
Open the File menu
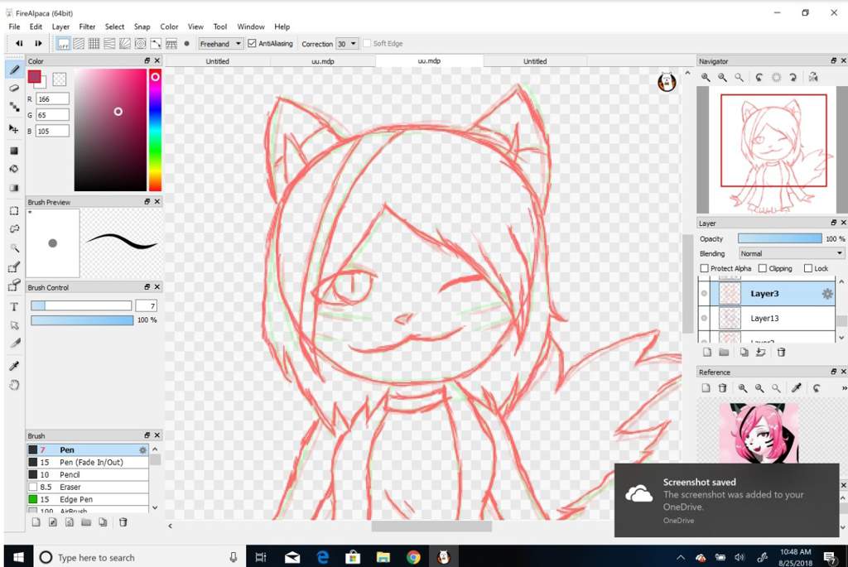tap(14, 26)
